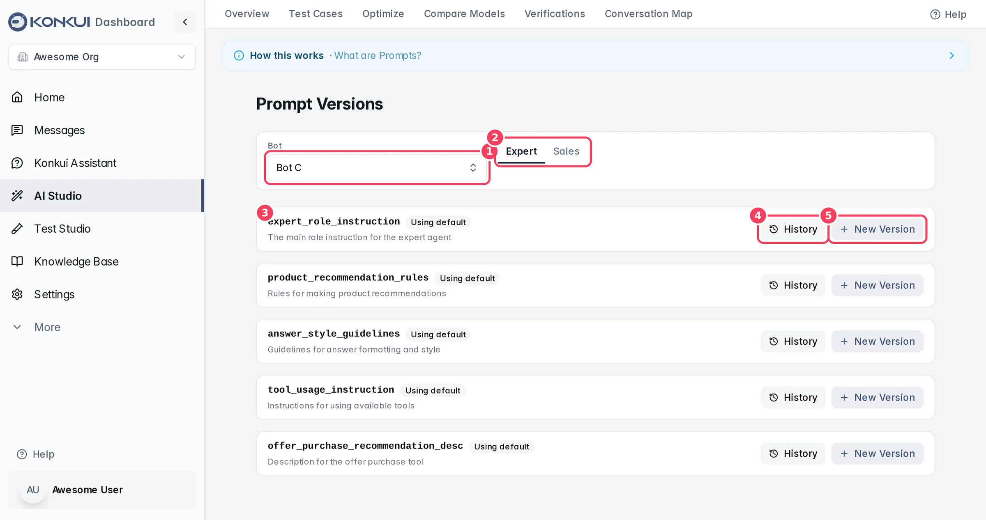Expand the How this works banner chevron
The image size is (986, 520).
[x=951, y=55]
